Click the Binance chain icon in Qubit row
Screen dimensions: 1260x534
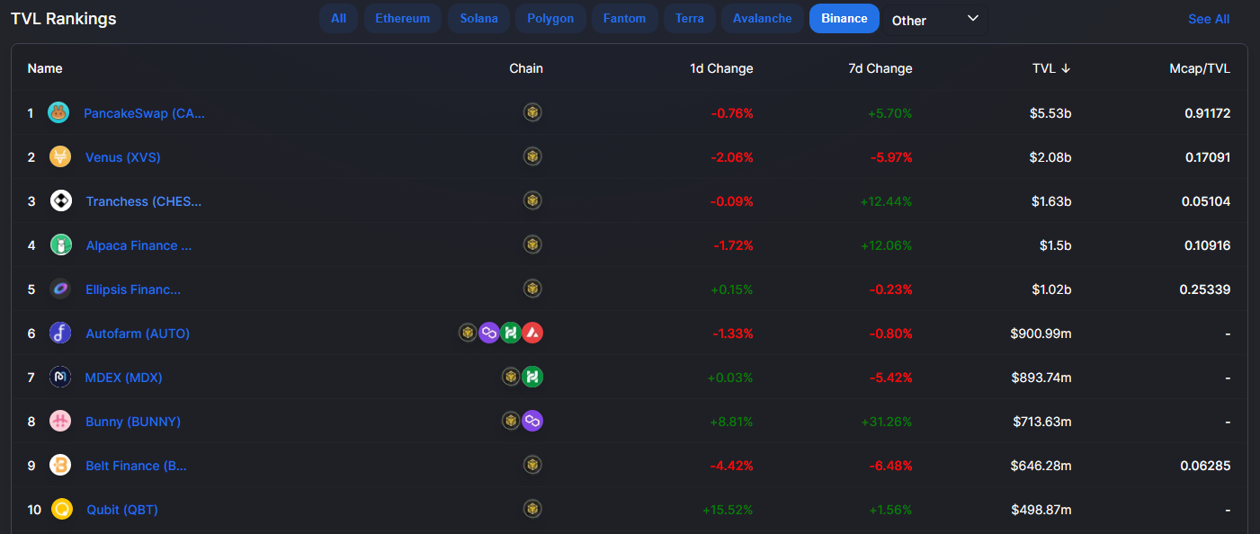tap(533, 509)
